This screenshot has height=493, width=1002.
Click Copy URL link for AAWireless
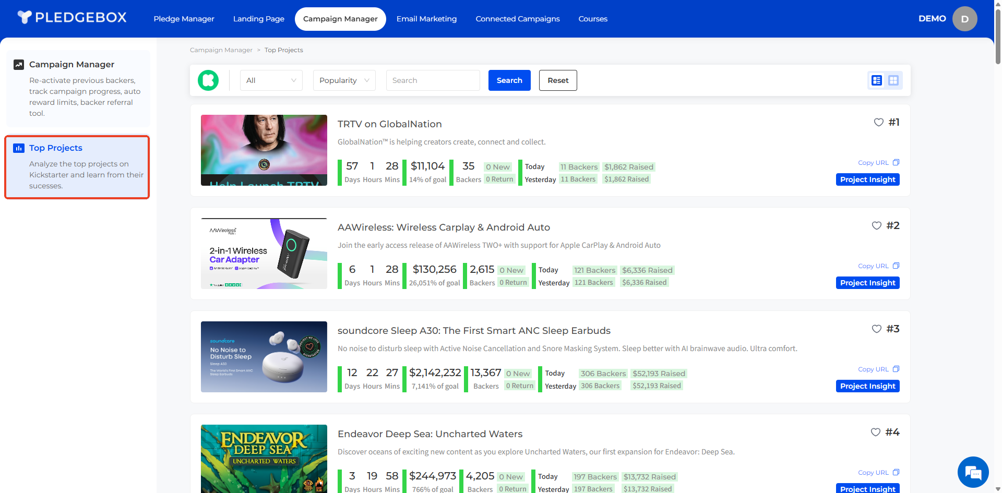873,266
